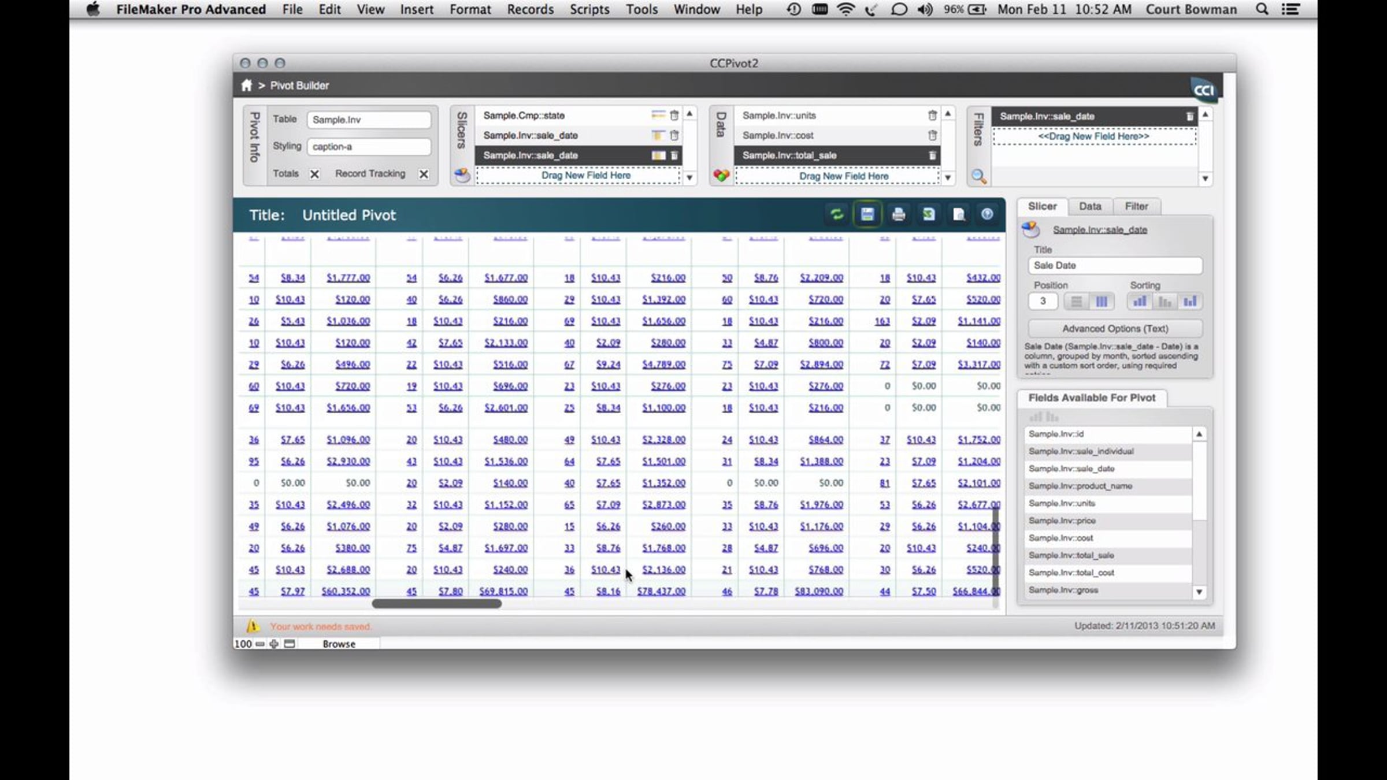
Task: Click the Wi-Fi icon in the menu bar
Action: click(x=845, y=9)
